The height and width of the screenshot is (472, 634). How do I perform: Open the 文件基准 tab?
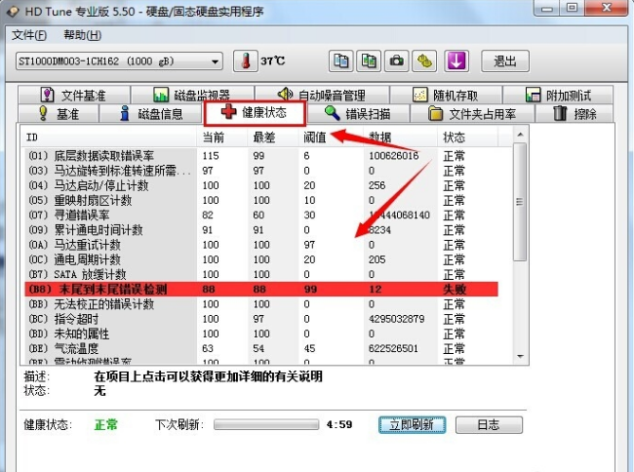coord(72,96)
